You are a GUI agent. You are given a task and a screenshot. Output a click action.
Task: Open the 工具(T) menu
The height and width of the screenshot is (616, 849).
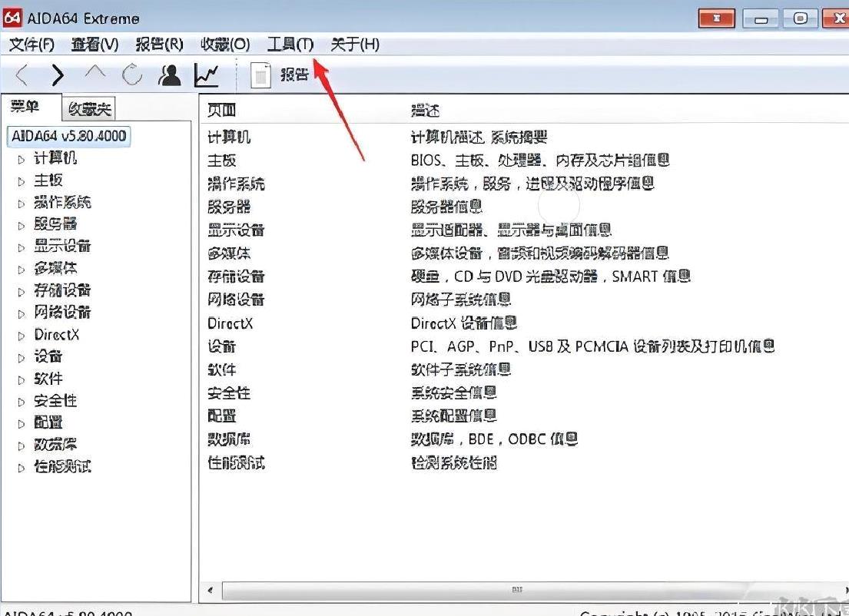pos(290,45)
